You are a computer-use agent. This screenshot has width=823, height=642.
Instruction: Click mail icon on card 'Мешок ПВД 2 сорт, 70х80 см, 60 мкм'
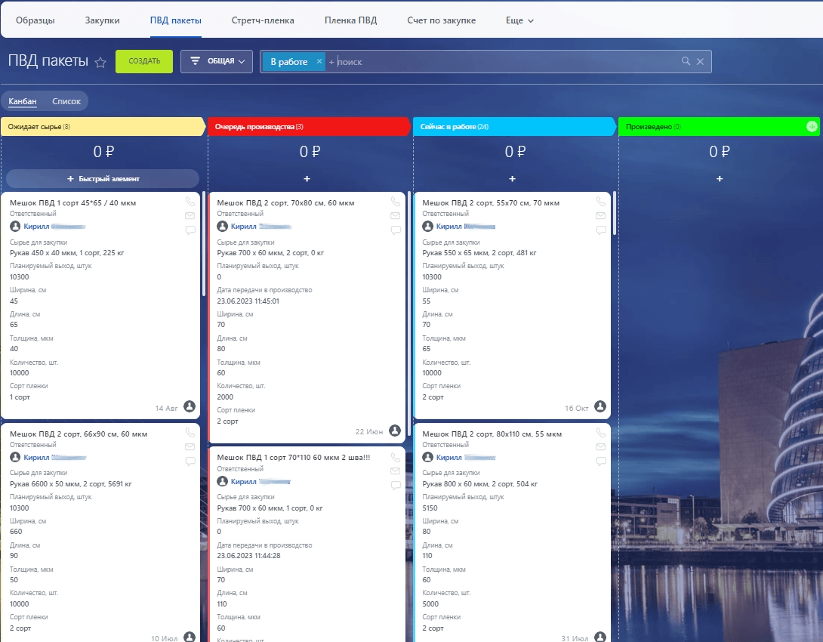395,216
